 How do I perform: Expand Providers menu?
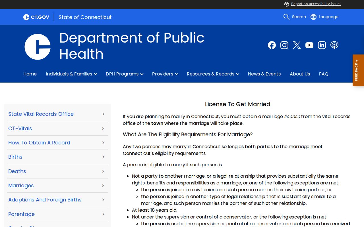[165, 74]
